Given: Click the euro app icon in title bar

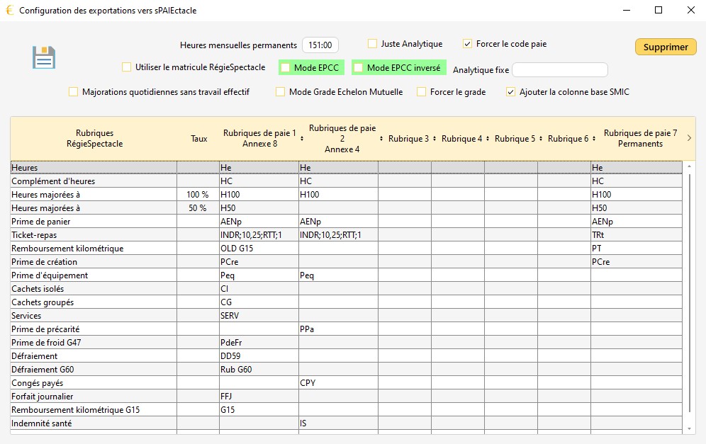Looking at the screenshot, I should pyautogui.click(x=9, y=11).
